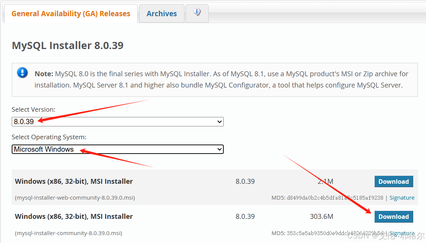Viewport: 426px width, 243px height.
Task: Click the Note text about MySQL 8.0
Action: point(221,79)
